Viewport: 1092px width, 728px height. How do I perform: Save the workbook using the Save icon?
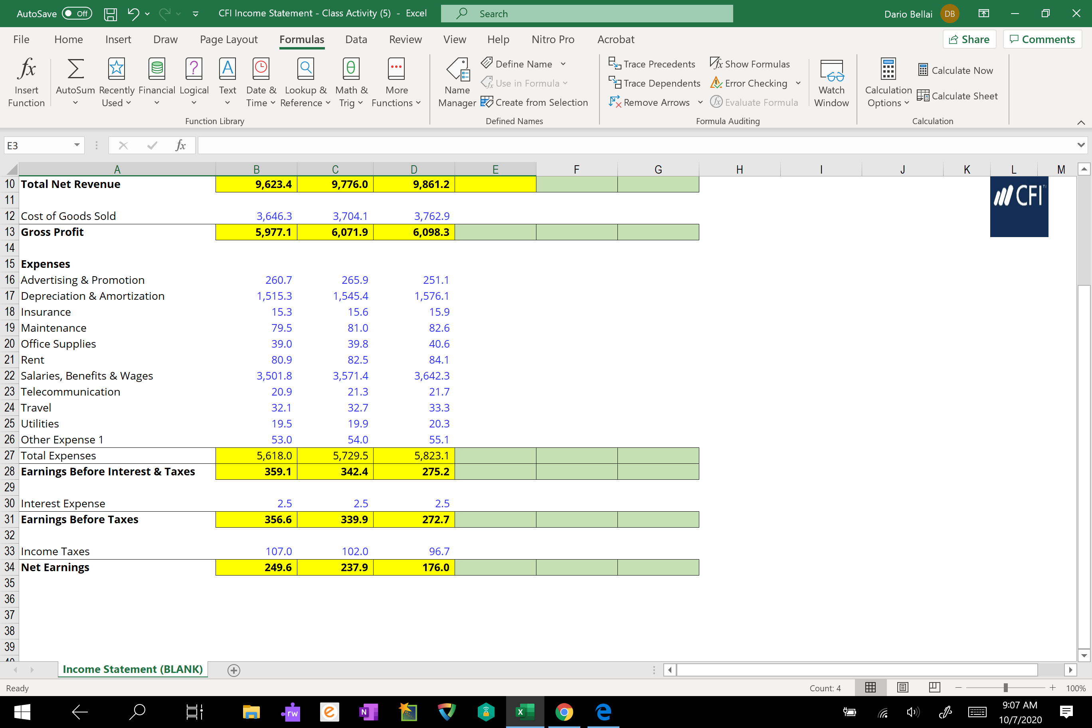tap(110, 14)
